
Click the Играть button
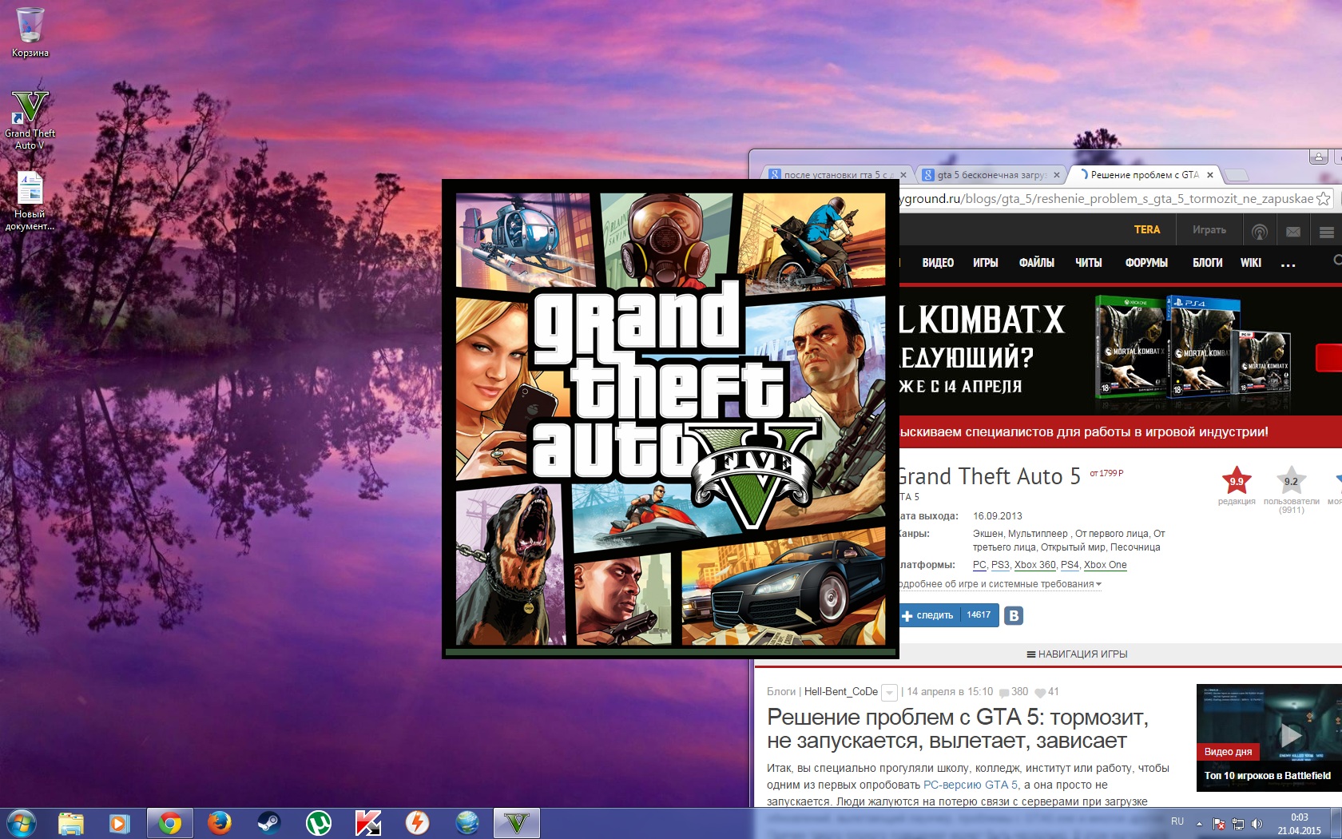(1209, 230)
